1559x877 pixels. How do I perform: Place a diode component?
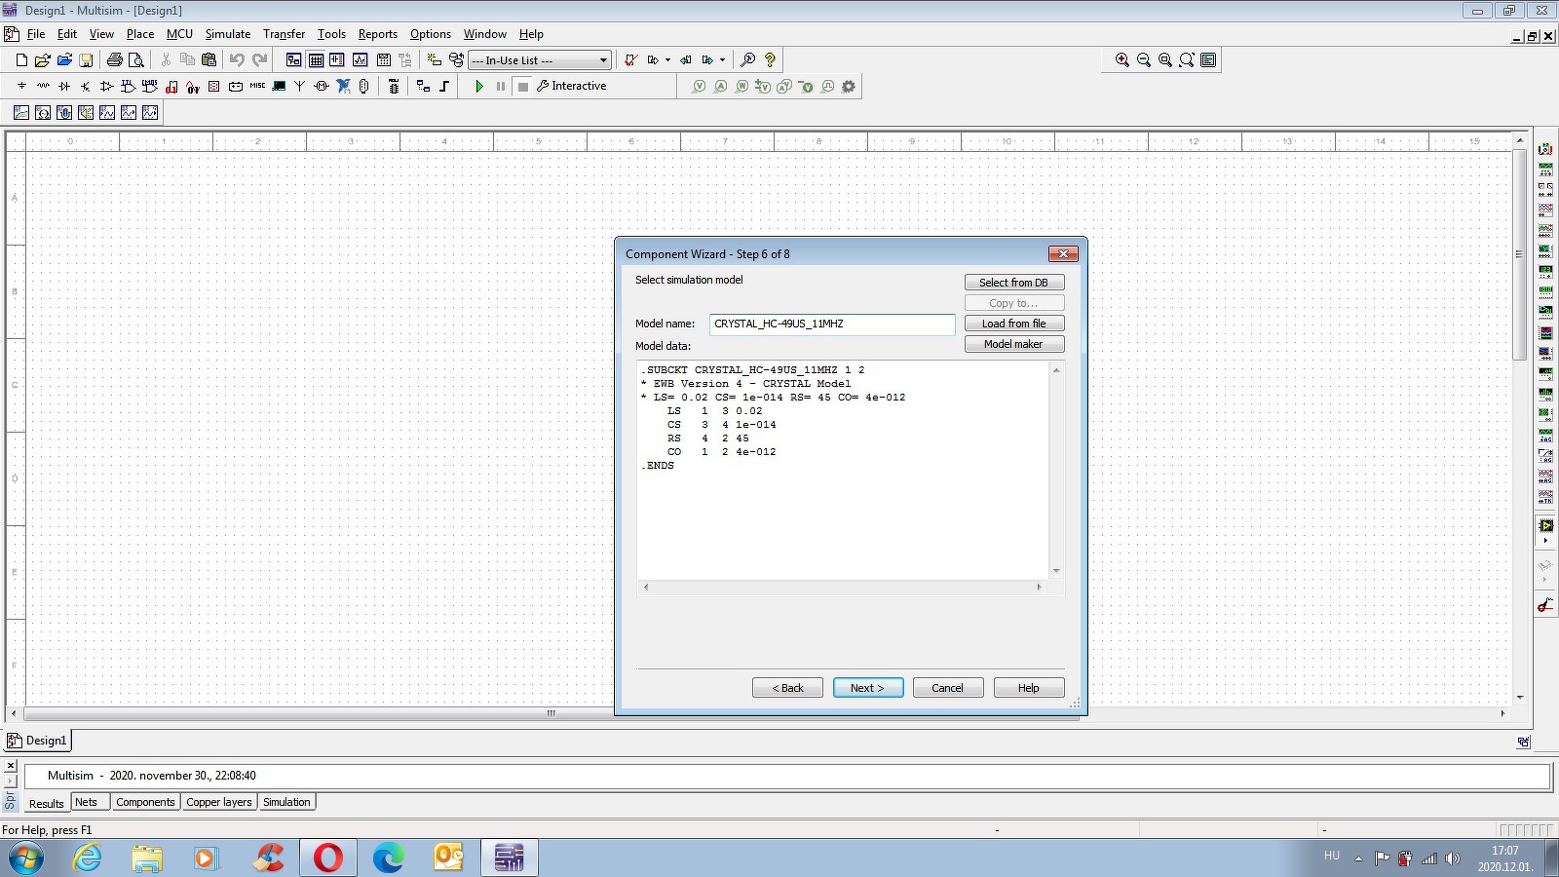pyautogui.click(x=64, y=87)
